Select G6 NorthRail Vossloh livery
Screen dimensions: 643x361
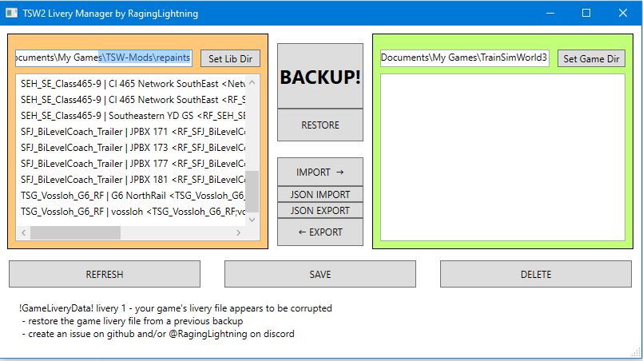coord(133,195)
